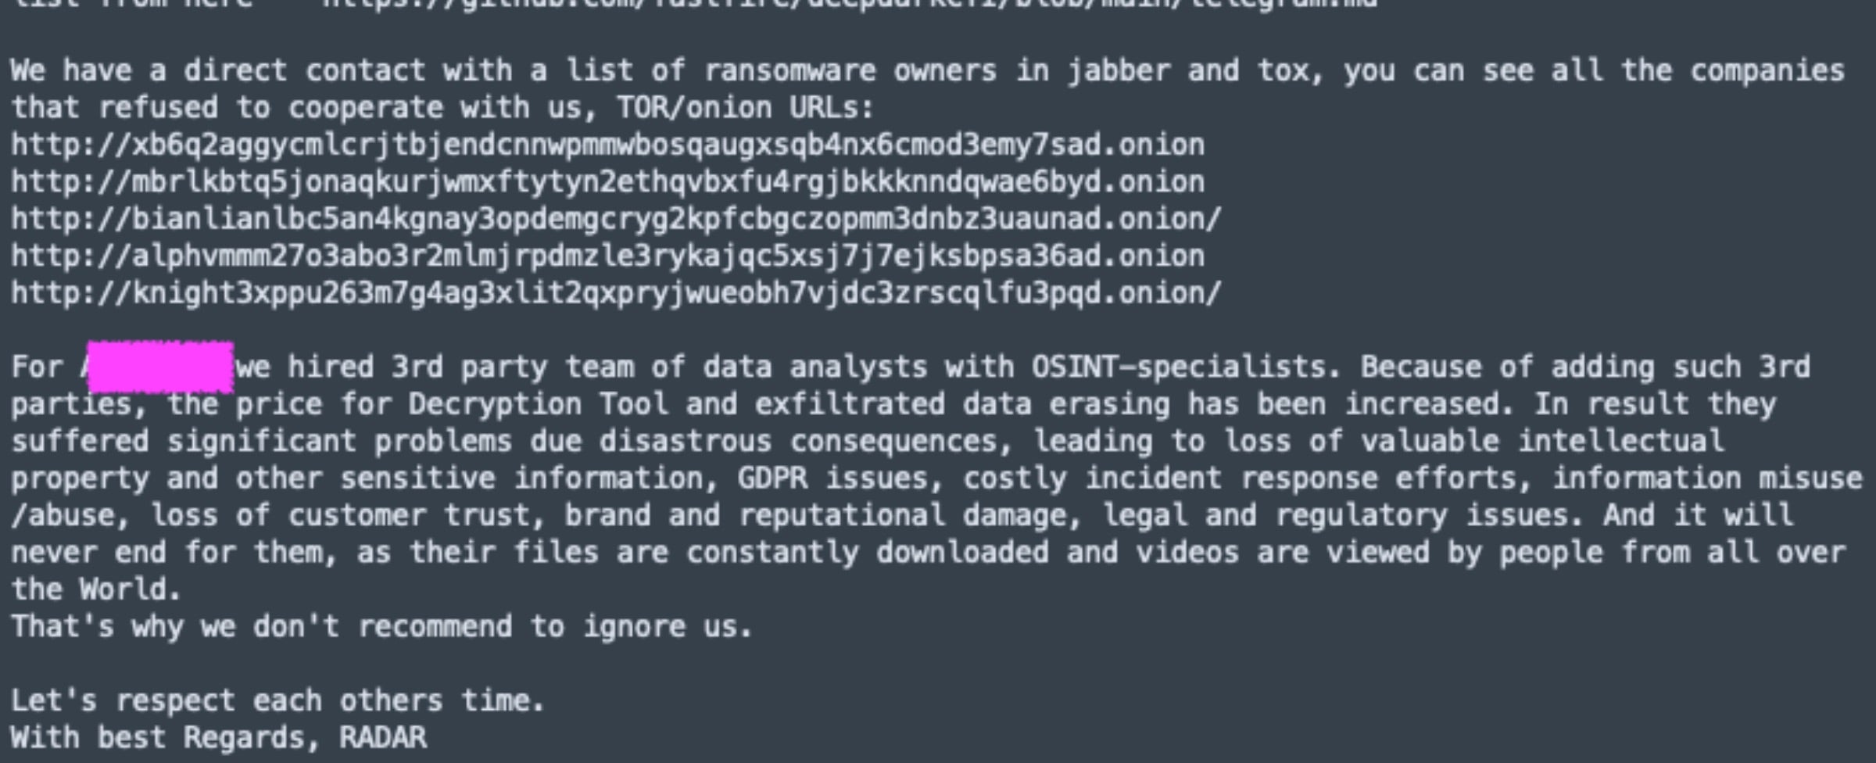Click the line "Let's respect each others time."
The width and height of the screenshot is (1876, 763).
(x=277, y=700)
